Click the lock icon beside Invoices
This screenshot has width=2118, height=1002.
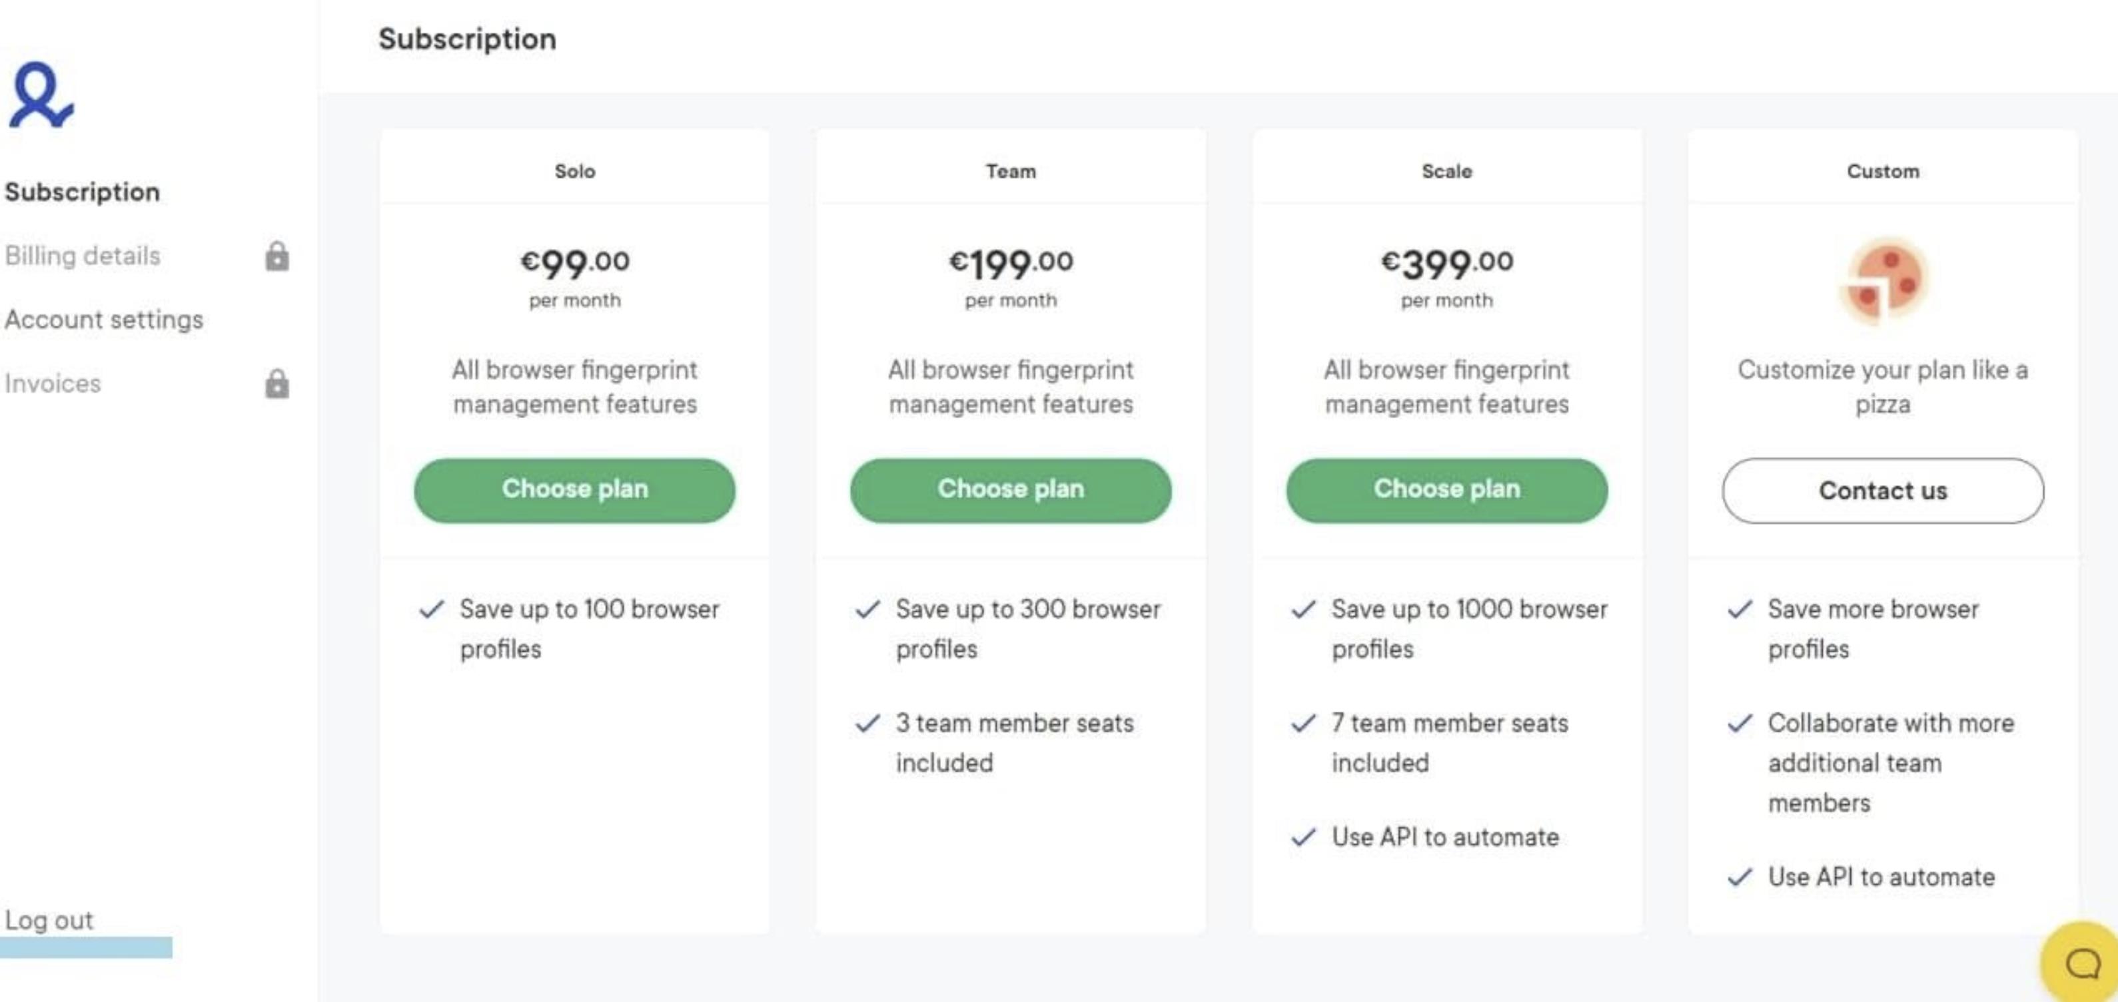[277, 383]
